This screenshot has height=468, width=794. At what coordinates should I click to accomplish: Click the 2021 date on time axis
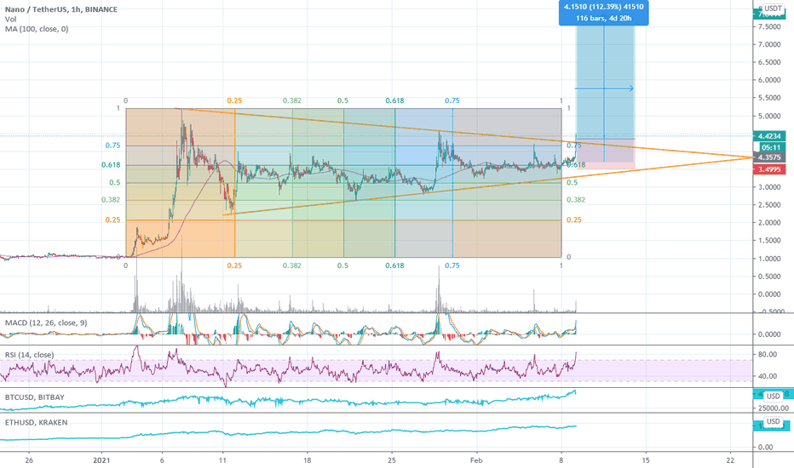[101, 460]
